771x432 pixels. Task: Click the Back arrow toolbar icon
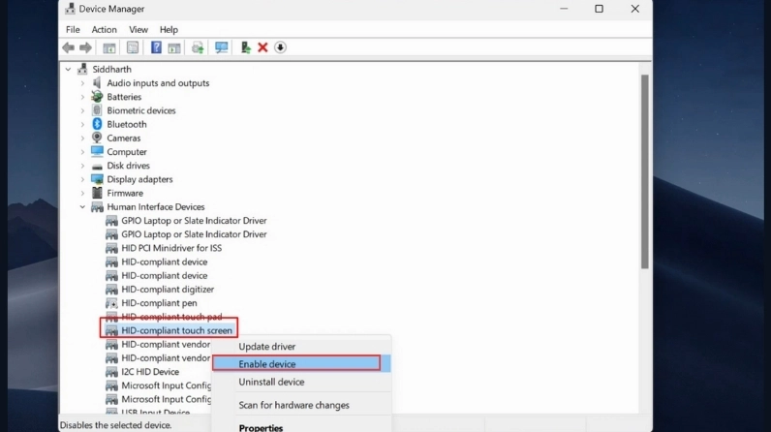click(69, 47)
